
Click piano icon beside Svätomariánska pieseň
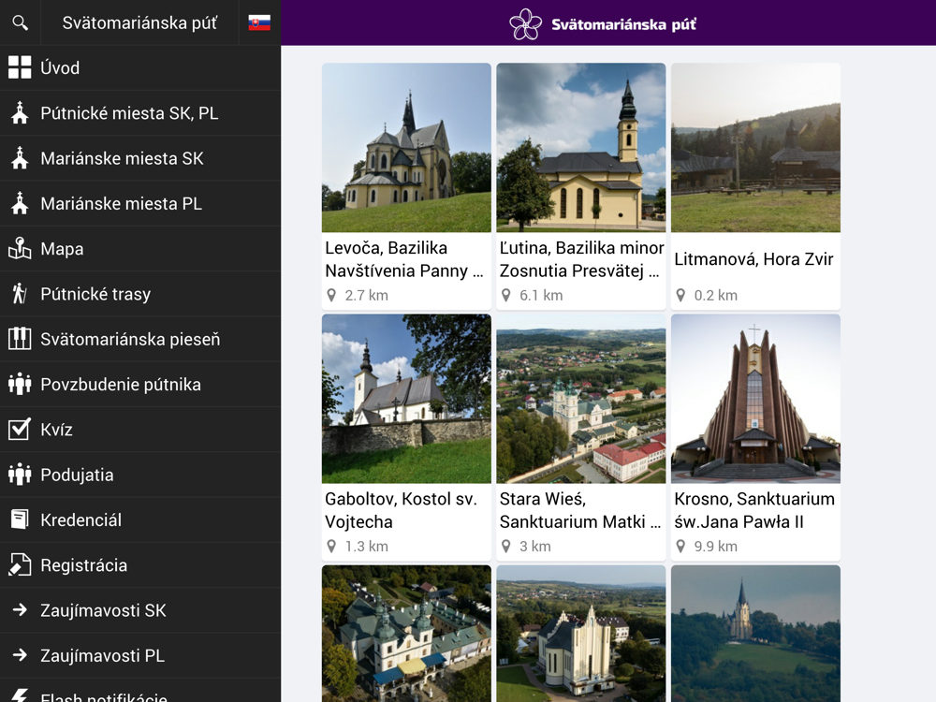coord(20,339)
